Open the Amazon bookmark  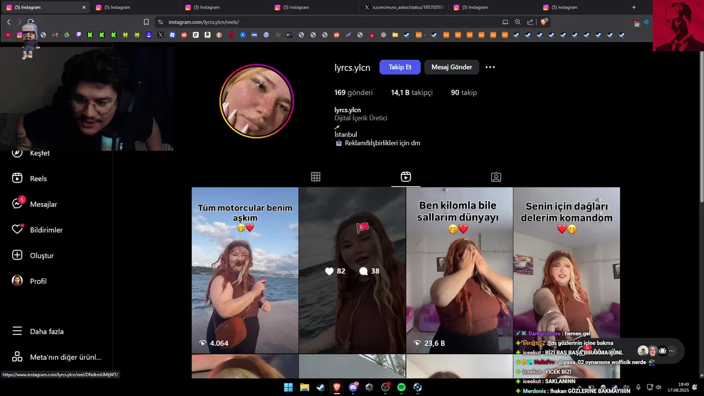coord(207,35)
